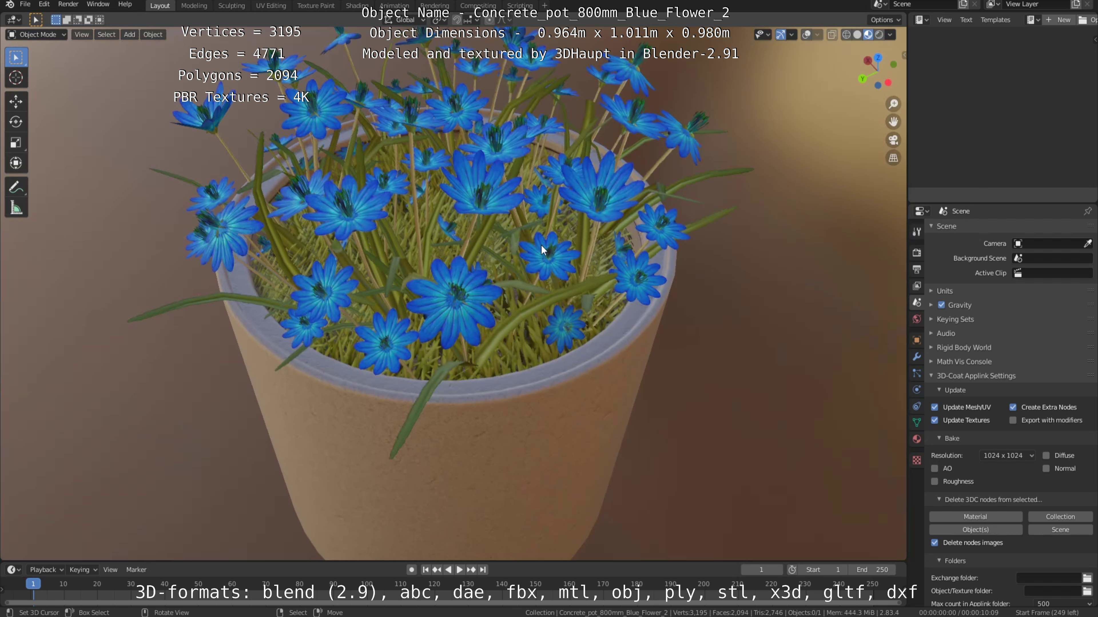Viewport: 1098px width, 617px height.
Task: Switch orthographic/perspective grid icon
Action: pyautogui.click(x=893, y=158)
